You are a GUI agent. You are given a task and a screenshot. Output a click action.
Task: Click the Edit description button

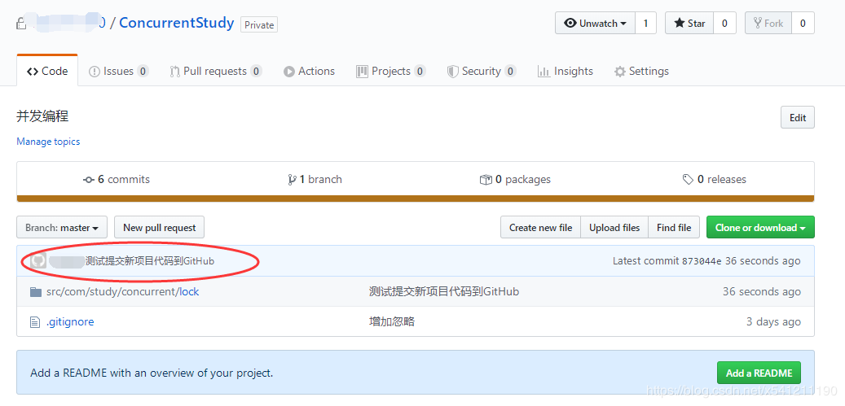798,118
